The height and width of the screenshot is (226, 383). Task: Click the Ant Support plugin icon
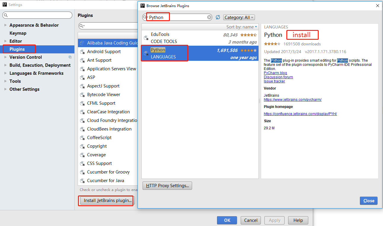(83, 60)
